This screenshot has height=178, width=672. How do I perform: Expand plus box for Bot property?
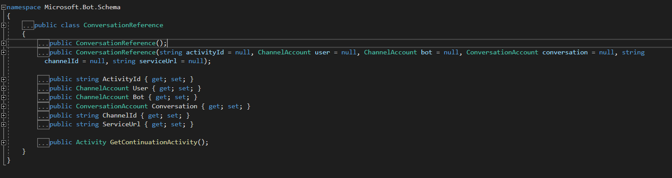(x=4, y=97)
